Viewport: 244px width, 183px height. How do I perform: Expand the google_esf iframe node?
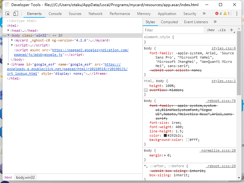click(9, 64)
